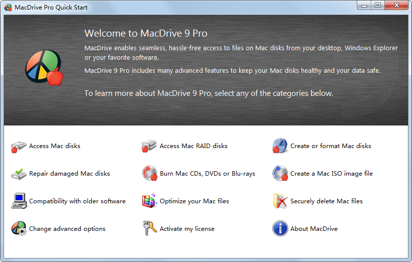Select Create or format Mac disks text
412x262 pixels.
coord(331,146)
